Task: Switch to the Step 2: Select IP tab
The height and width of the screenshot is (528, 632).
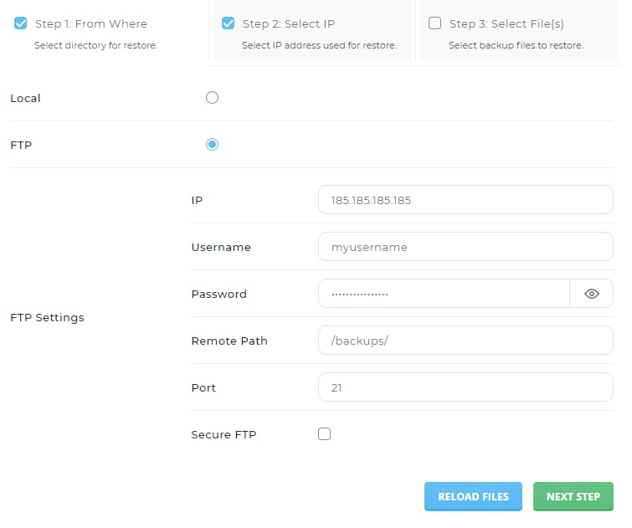Action: tap(289, 24)
